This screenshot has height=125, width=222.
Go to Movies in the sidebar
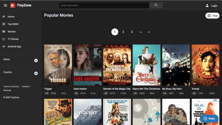12,31
